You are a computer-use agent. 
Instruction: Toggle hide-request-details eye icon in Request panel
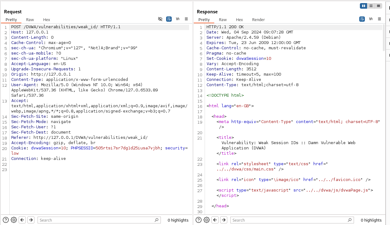[x=160, y=19]
